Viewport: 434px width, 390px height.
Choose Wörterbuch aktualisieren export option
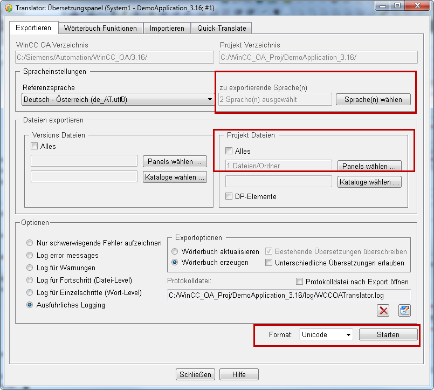tap(175, 251)
